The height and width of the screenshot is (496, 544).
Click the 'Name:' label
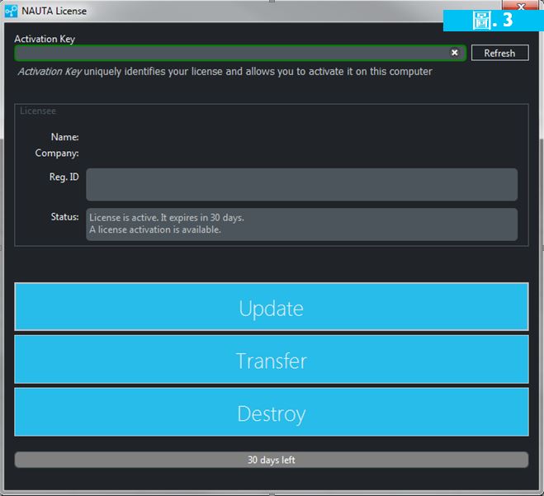[x=64, y=137]
